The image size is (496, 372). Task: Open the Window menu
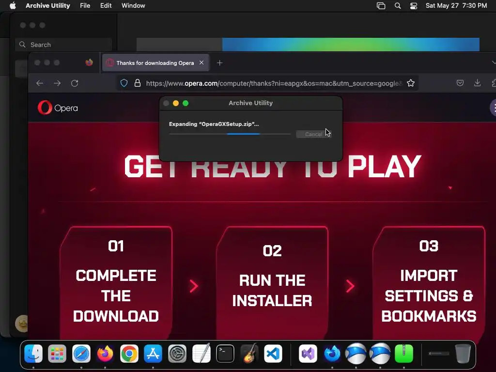click(x=133, y=6)
